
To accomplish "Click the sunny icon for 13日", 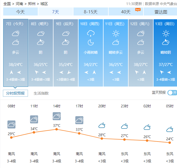I will (x=166, y=34).
